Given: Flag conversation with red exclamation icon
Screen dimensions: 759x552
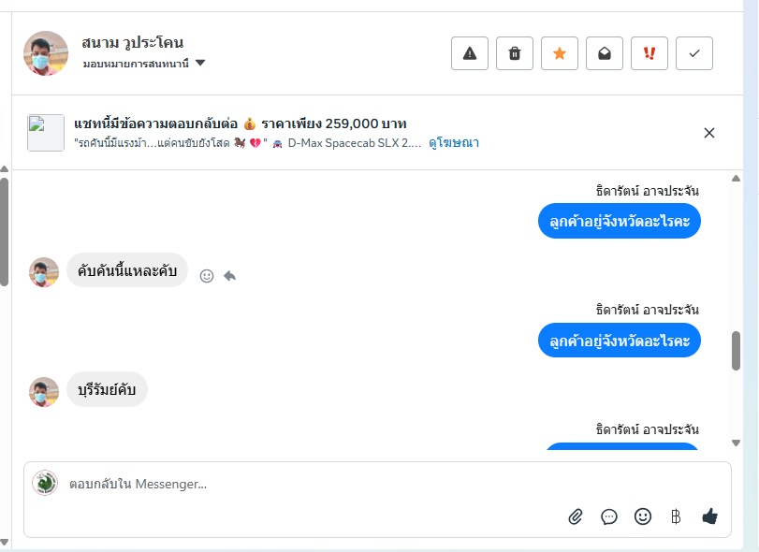Looking at the screenshot, I should [650, 53].
